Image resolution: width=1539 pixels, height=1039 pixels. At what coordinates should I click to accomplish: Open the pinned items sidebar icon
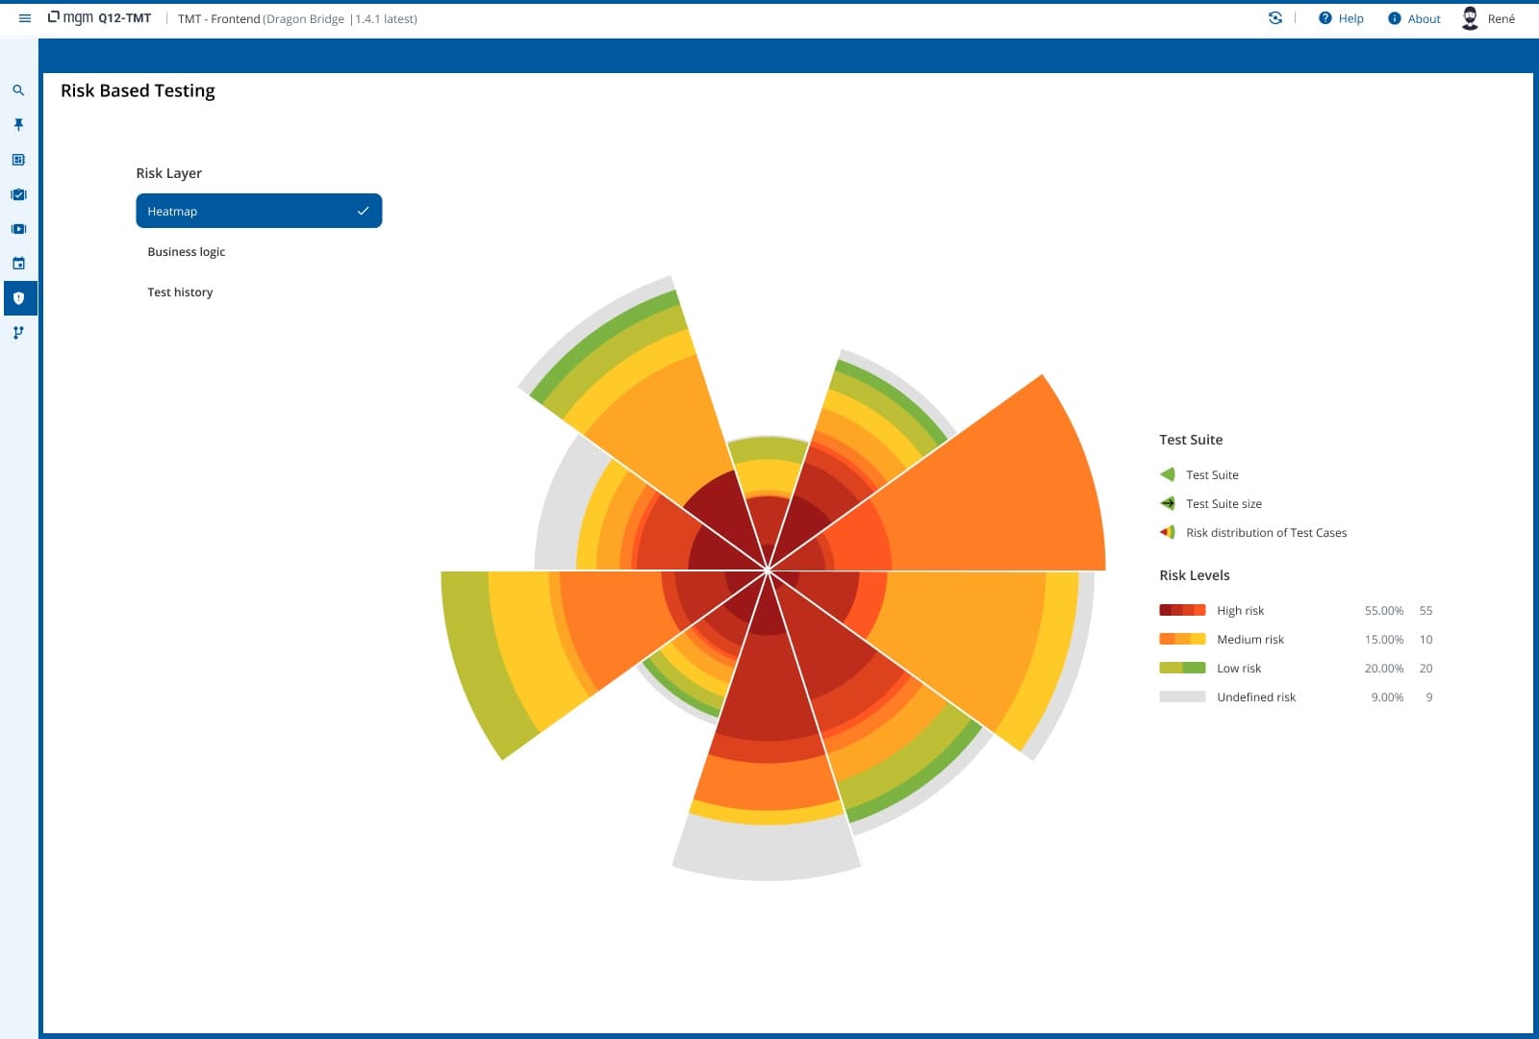coord(18,125)
